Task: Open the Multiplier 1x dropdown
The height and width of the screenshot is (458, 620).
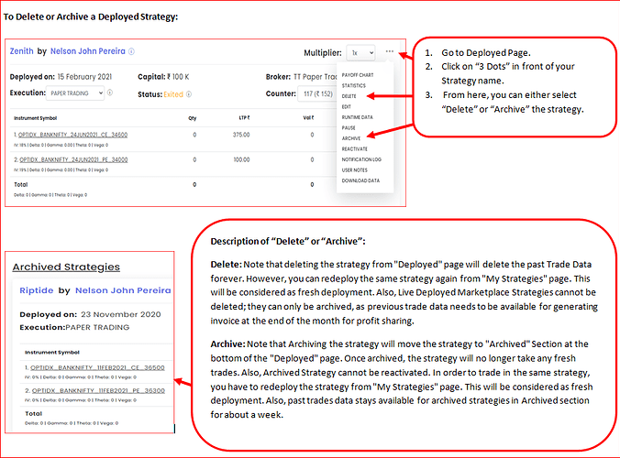Action: pos(361,52)
